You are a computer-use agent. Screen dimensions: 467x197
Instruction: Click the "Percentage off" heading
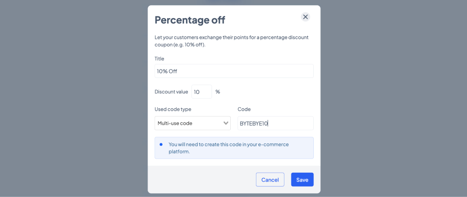[190, 20]
